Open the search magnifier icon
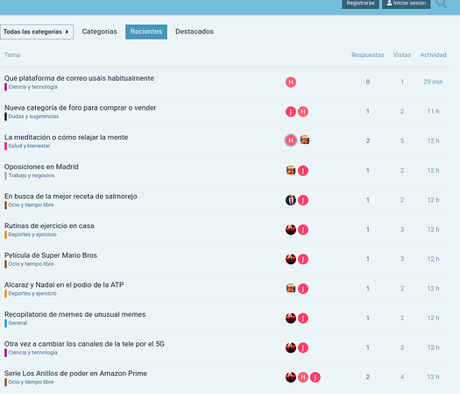 [442, 4]
